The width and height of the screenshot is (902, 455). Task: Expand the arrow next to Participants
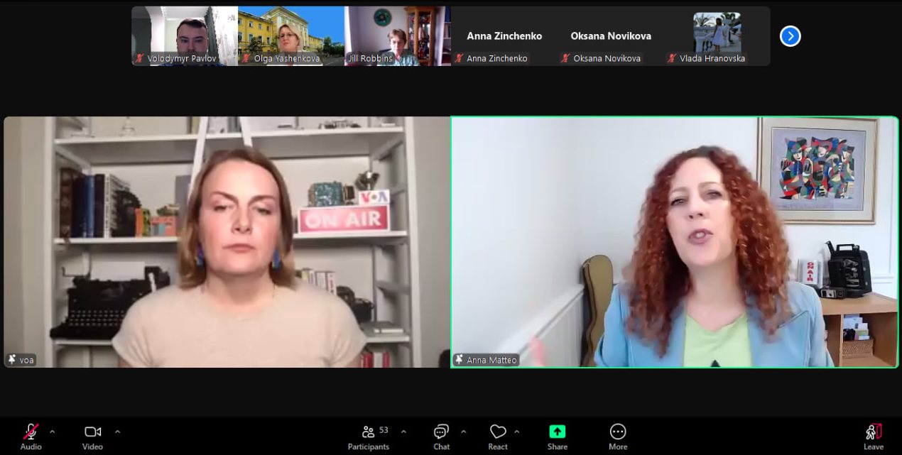(x=403, y=432)
